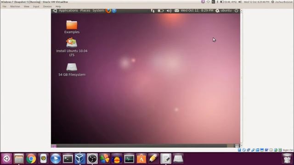The height and width of the screenshot is (165, 294).
Task: Open the Examples folder on guest desktop
Action: point(72,27)
